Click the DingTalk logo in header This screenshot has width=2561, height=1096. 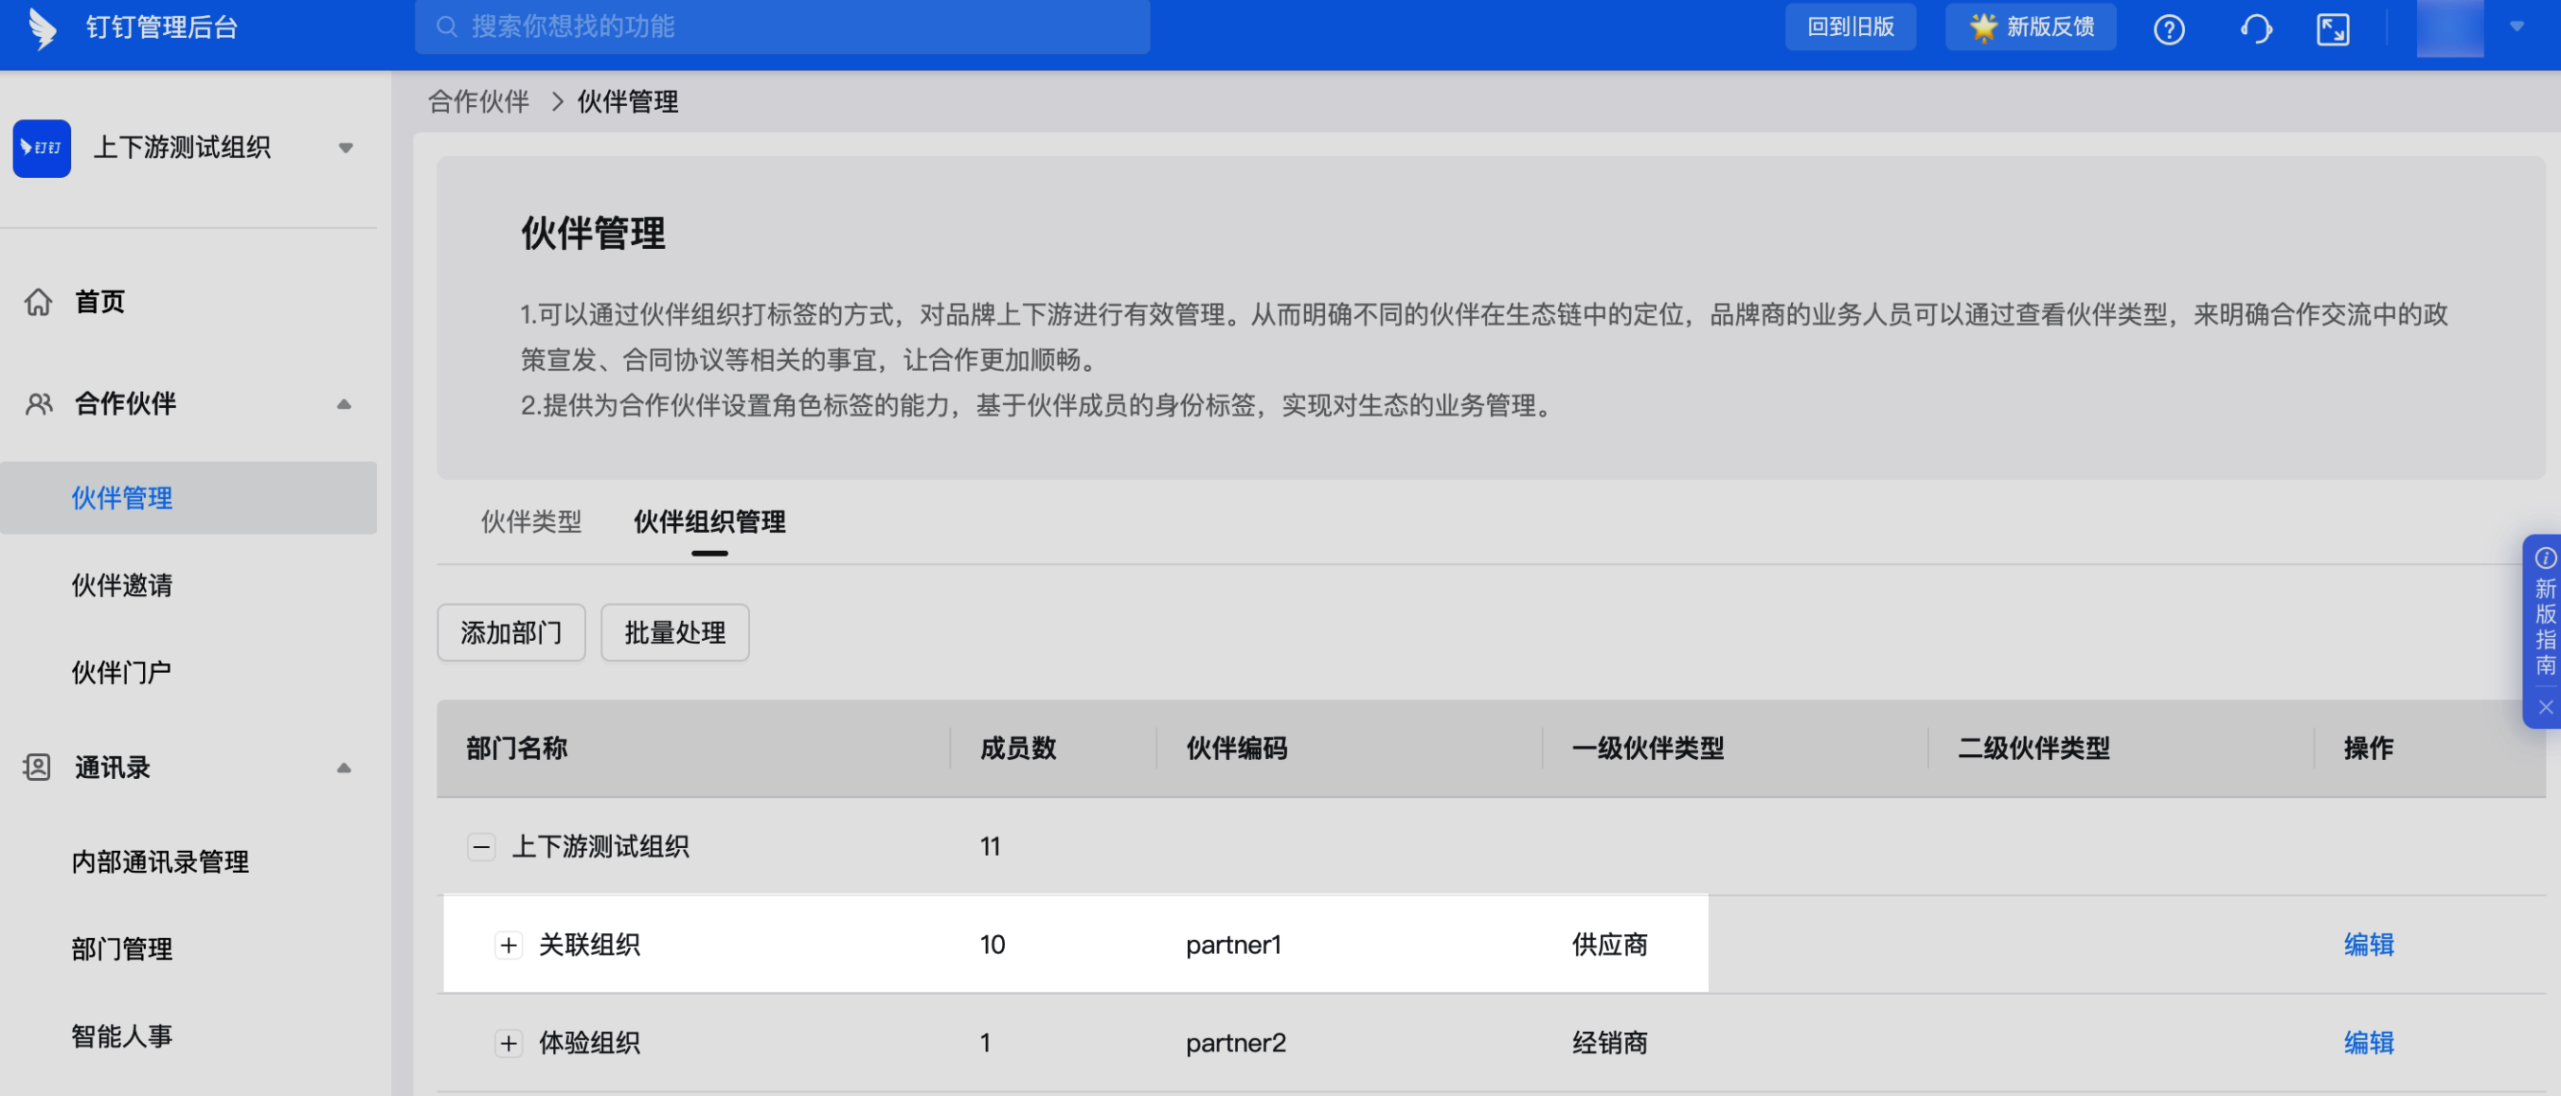pos(42,27)
